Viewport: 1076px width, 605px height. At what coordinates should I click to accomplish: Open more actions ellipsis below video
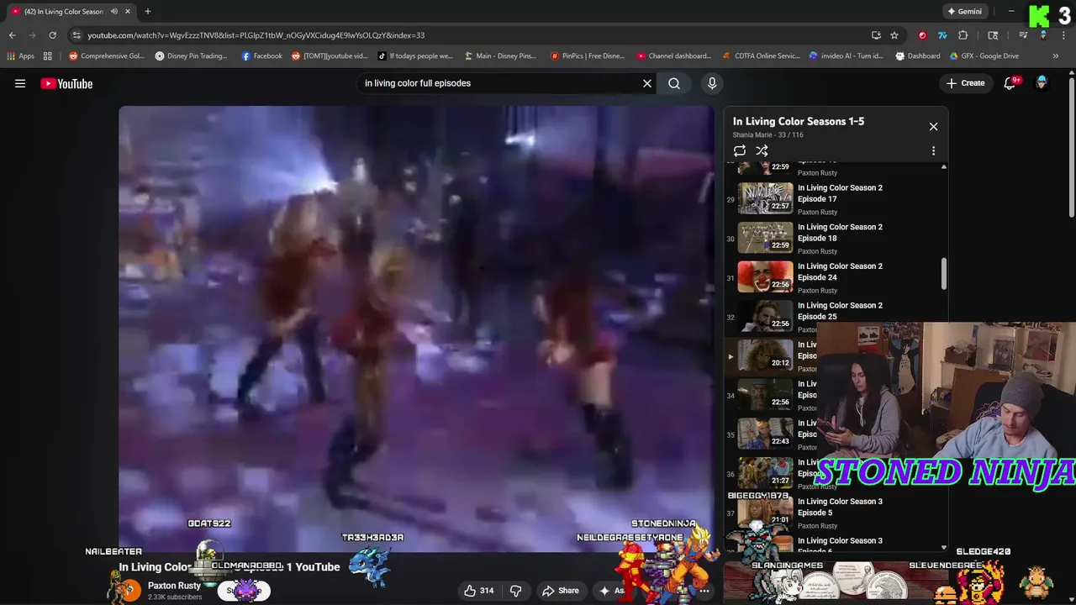click(x=704, y=591)
